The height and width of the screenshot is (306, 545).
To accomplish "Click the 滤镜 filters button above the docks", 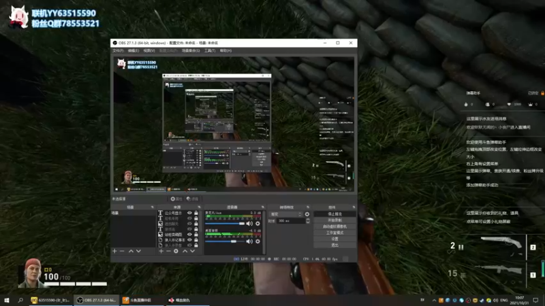I will (x=192, y=199).
